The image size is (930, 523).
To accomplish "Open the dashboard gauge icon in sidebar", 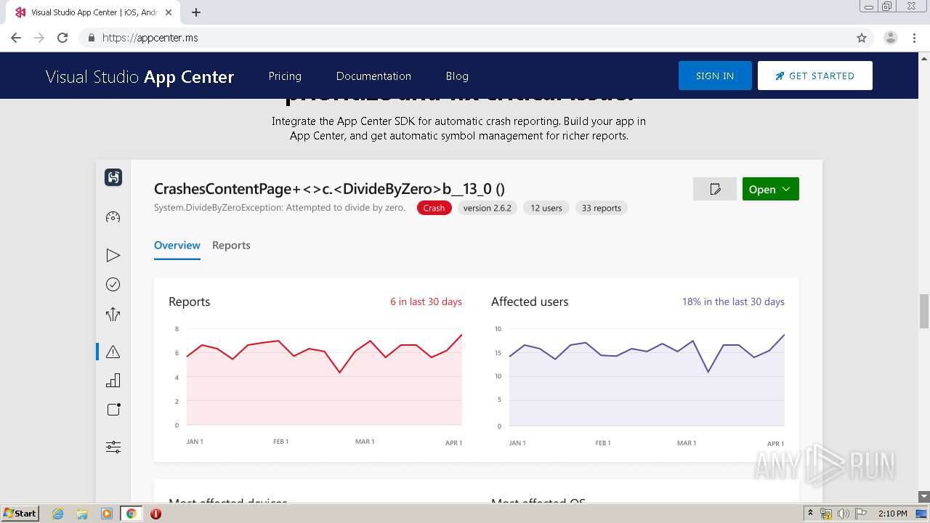I will point(113,217).
